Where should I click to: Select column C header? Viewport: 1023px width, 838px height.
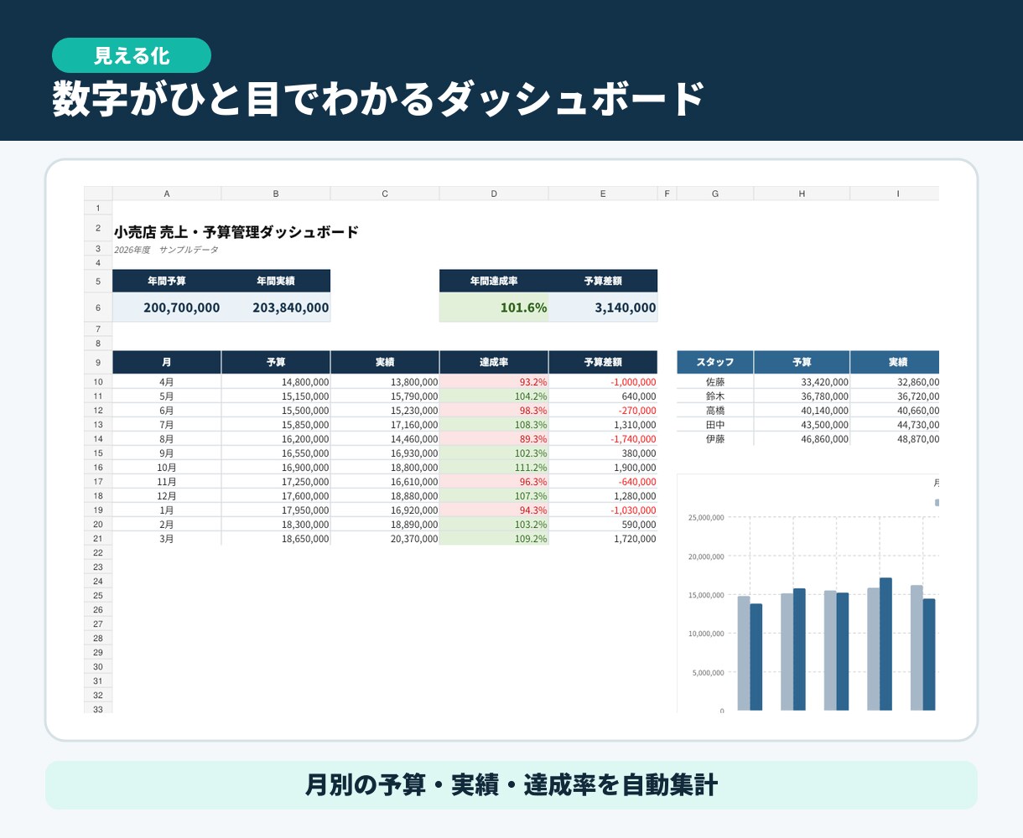[x=385, y=194]
